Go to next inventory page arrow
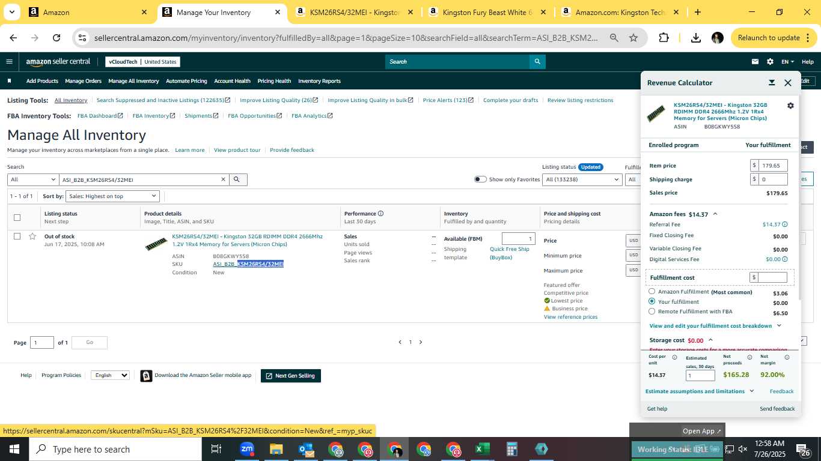Screen dimensions: 821x461 pos(421,342)
